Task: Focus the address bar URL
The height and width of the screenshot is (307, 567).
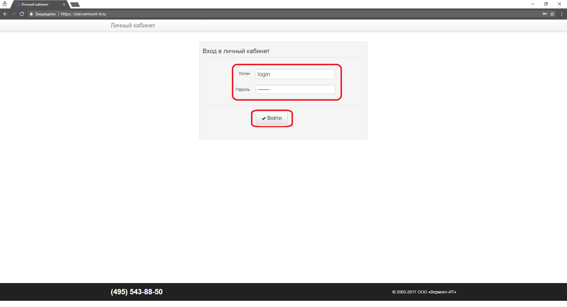Action: pos(83,14)
